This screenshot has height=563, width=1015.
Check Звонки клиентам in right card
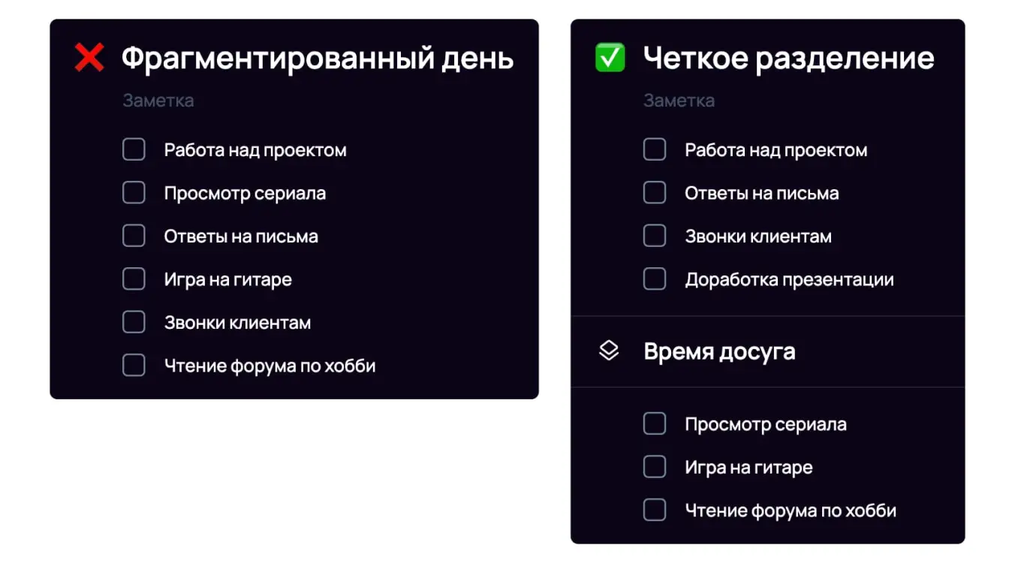click(x=654, y=235)
